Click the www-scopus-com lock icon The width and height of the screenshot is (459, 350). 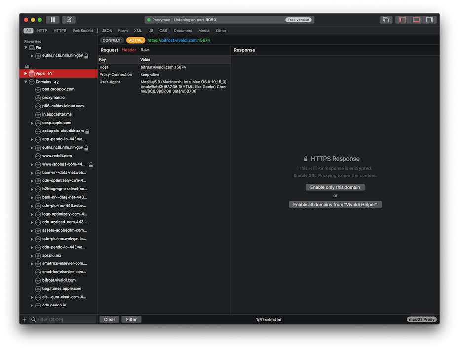pos(91,165)
